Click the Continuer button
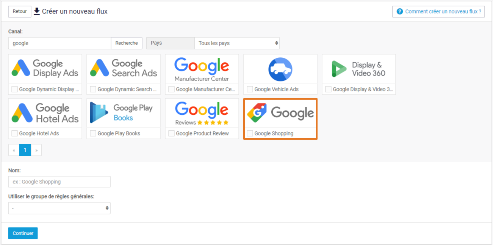This screenshot has height=245, width=493. pyautogui.click(x=23, y=233)
